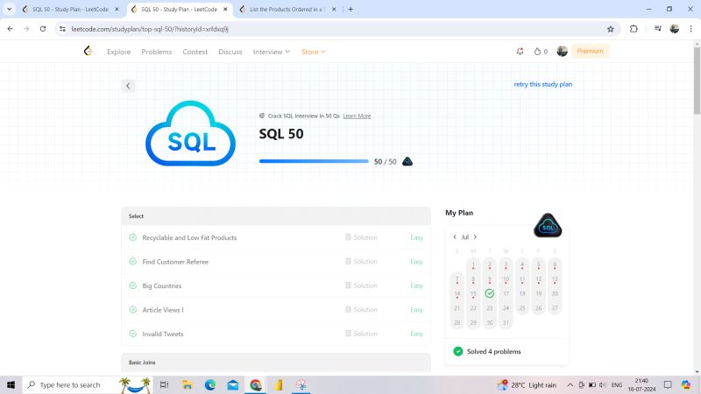Bookmark this page with the star icon
The image size is (701, 394).
tap(611, 29)
